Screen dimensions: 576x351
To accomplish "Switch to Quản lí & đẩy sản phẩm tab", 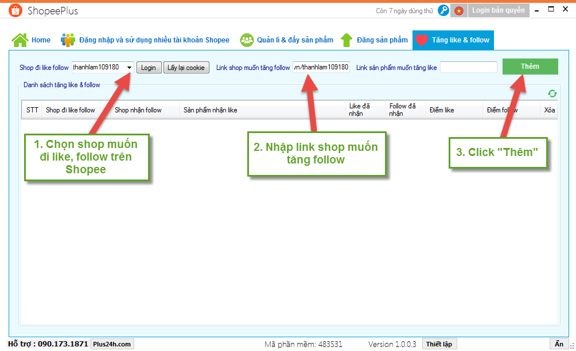I will (x=286, y=40).
